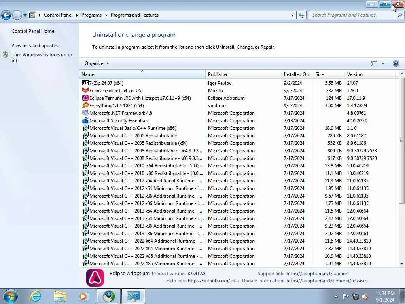
Task: Launch Internet Explorer from taskbar
Action: tap(35, 296)
